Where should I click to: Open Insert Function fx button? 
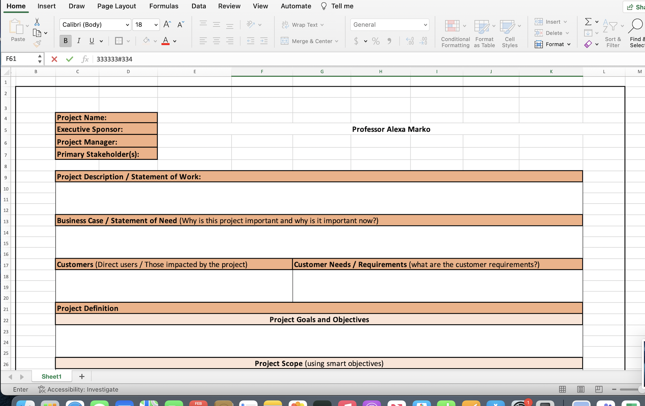tap(85, 59)
